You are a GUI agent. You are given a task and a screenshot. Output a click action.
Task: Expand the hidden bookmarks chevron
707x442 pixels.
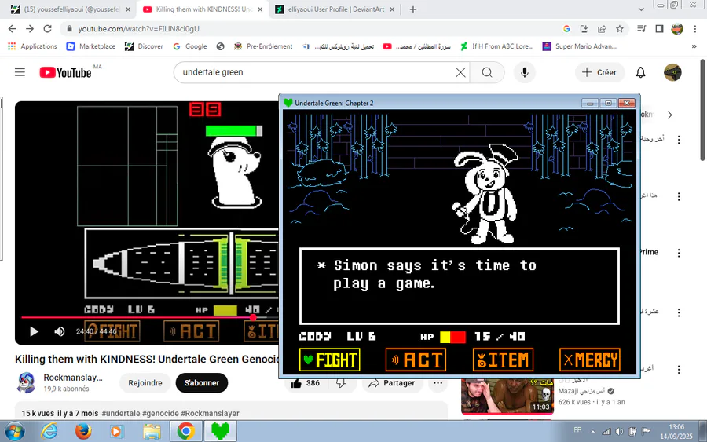(694, 46)
